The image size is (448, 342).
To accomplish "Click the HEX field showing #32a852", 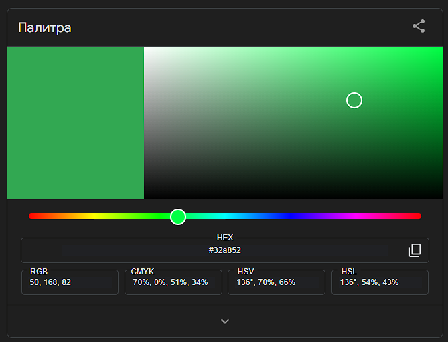I will pos(225,250).
